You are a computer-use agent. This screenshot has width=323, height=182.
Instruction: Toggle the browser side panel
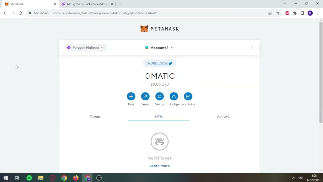[x=303, y=13]
